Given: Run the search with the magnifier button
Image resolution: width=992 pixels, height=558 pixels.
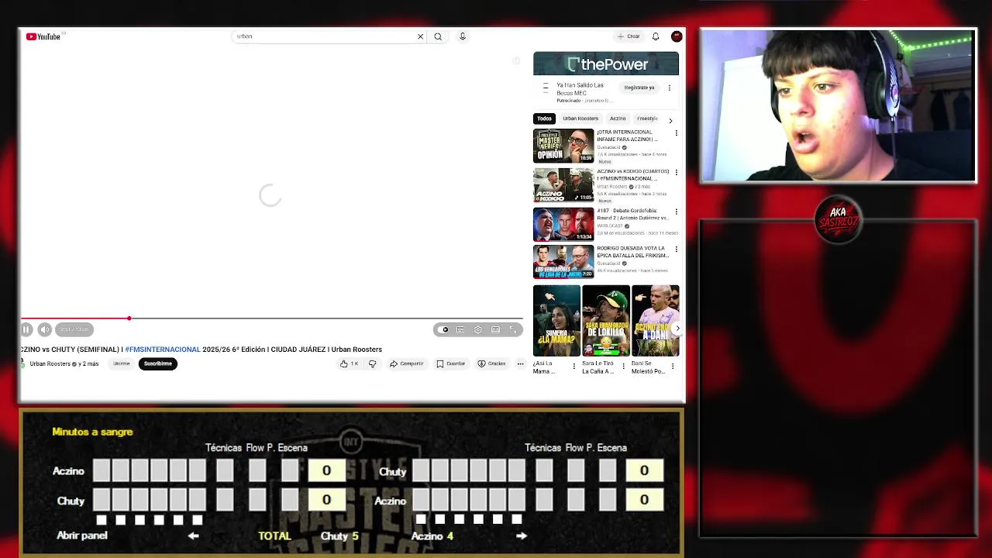Looking at the screenshot, I should point(438,36).
